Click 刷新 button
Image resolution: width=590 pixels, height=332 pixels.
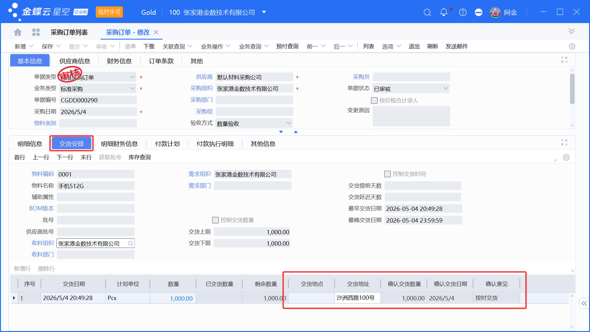point(432,46)
